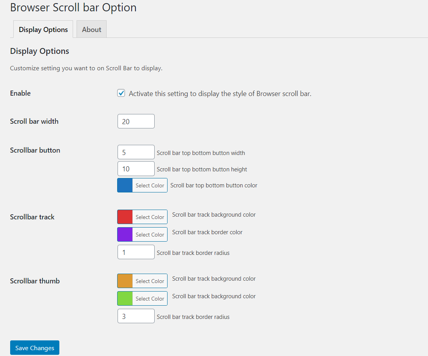Focus the top bottom button width field

[136, 152]
